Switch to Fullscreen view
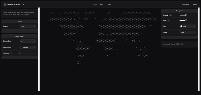This screenshot has height=95, width=201. pos(185,5)
